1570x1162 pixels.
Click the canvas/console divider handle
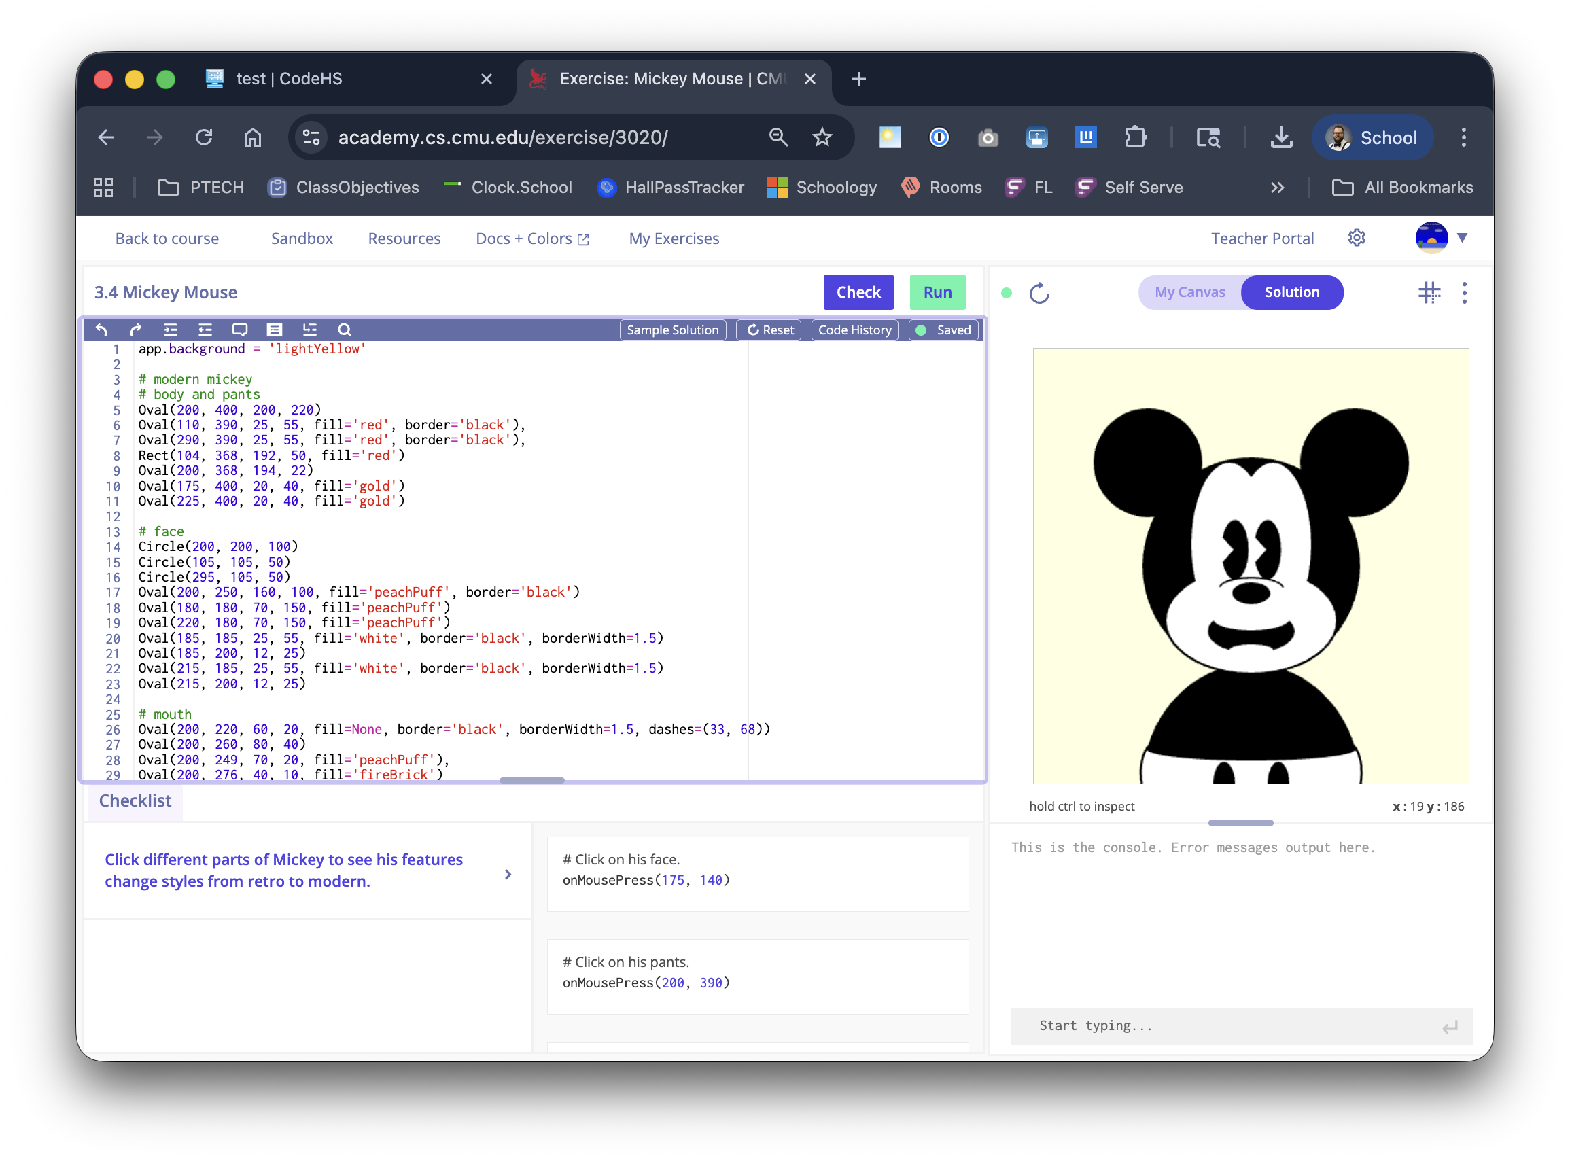1240,822
